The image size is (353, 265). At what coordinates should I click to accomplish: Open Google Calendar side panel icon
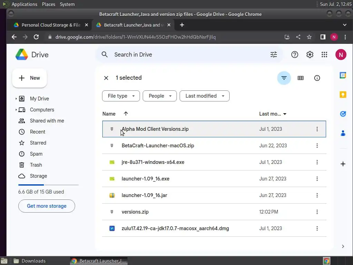click(343, 76)
